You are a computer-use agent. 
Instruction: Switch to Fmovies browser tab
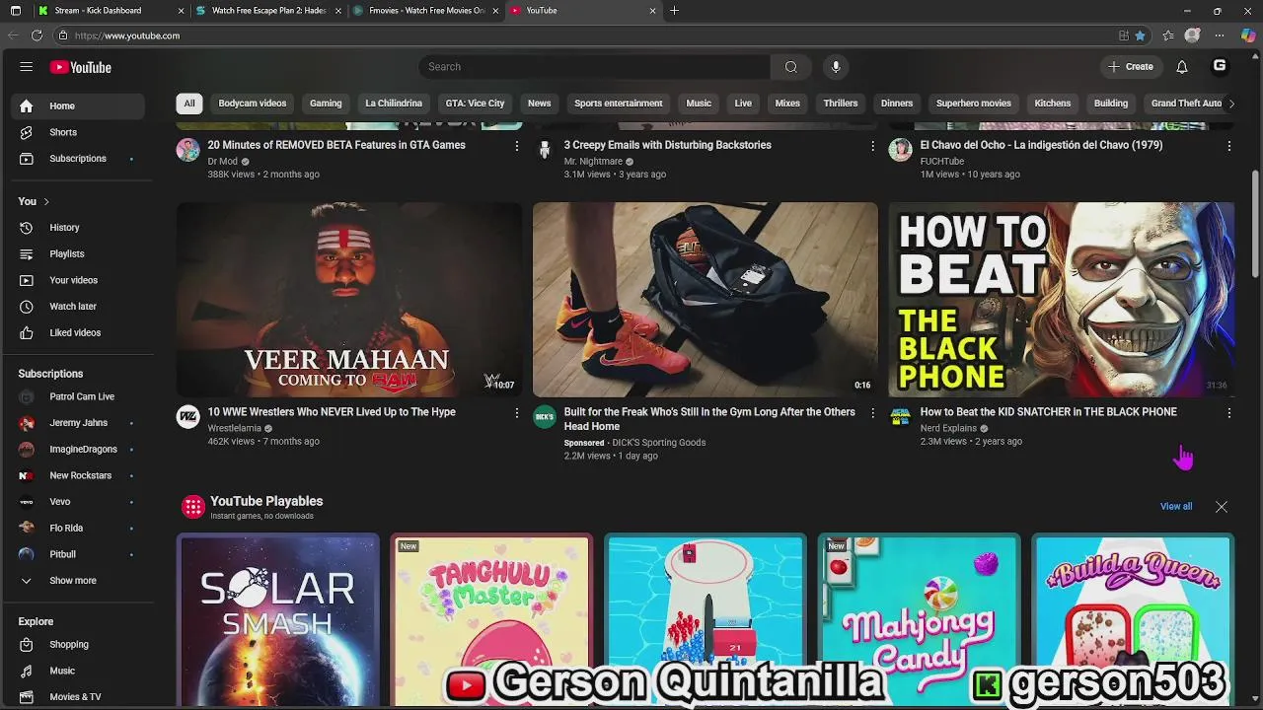426,11
